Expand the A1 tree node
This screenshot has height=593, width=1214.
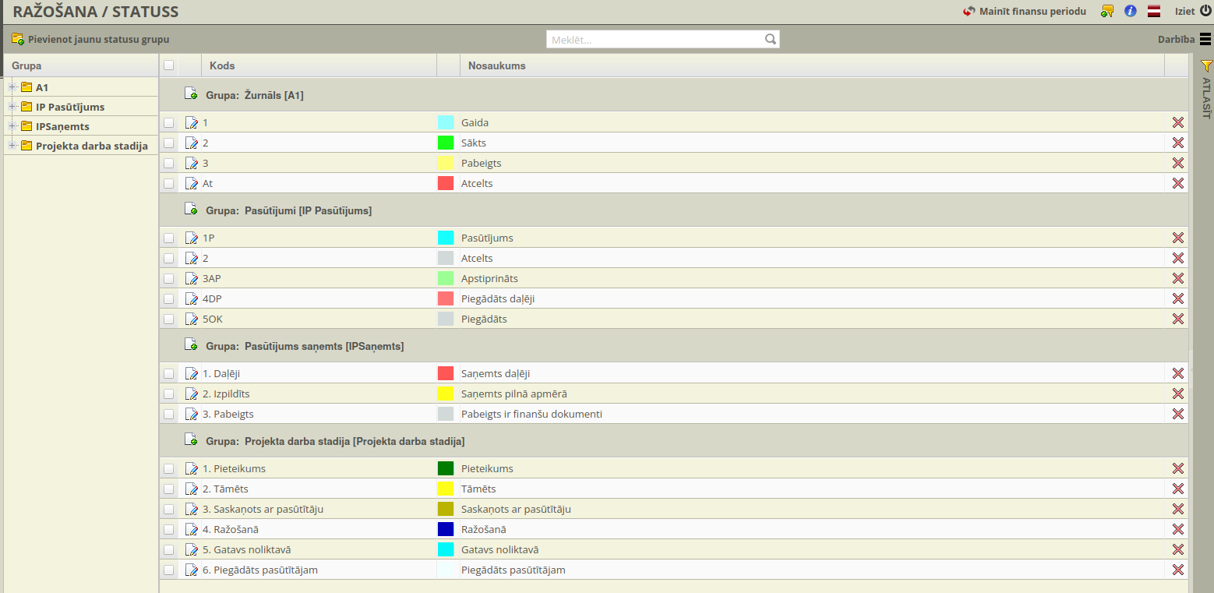point(12,87)
